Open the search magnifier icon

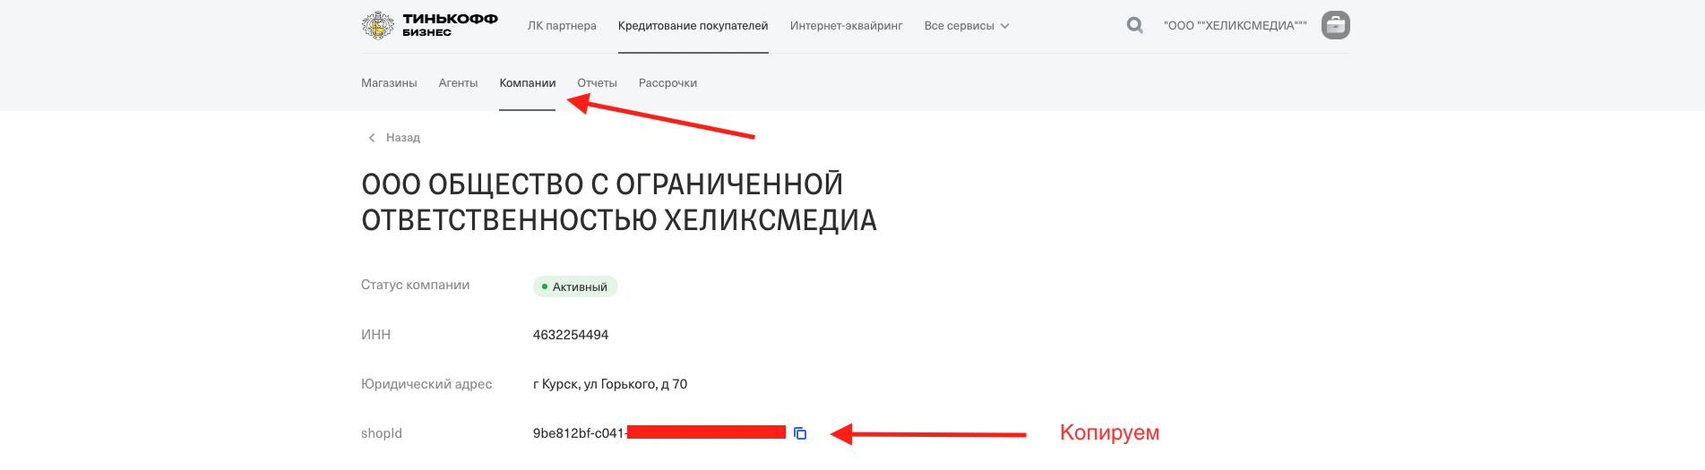click(x=1134, y=25)
